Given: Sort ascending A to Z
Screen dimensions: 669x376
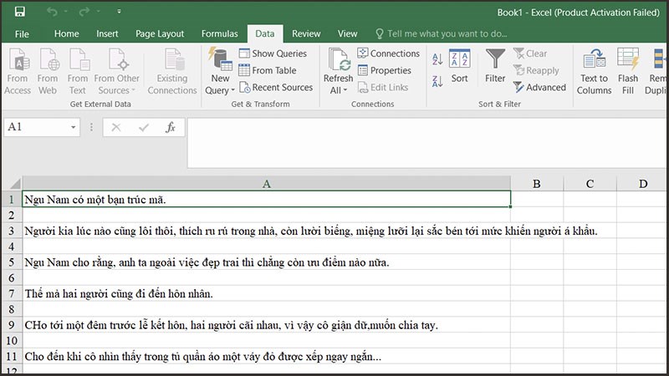Looking at the screenshot, I should (437, 59).
